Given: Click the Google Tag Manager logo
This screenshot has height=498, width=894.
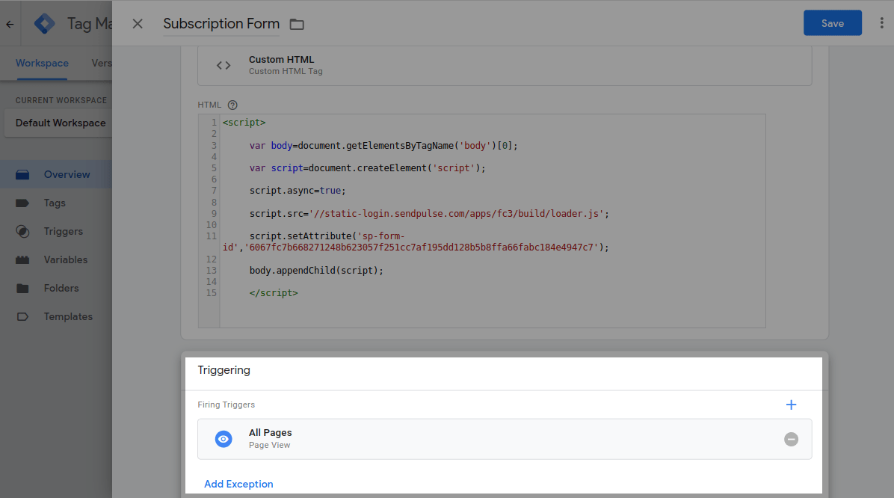Looking at the screenshot, I should 45,24.
